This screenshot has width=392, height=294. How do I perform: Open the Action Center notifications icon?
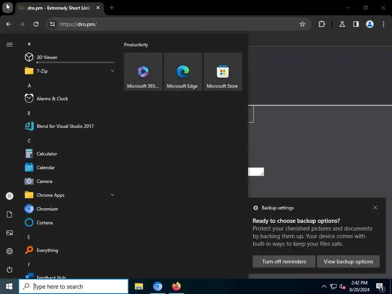tap(380, 287)
